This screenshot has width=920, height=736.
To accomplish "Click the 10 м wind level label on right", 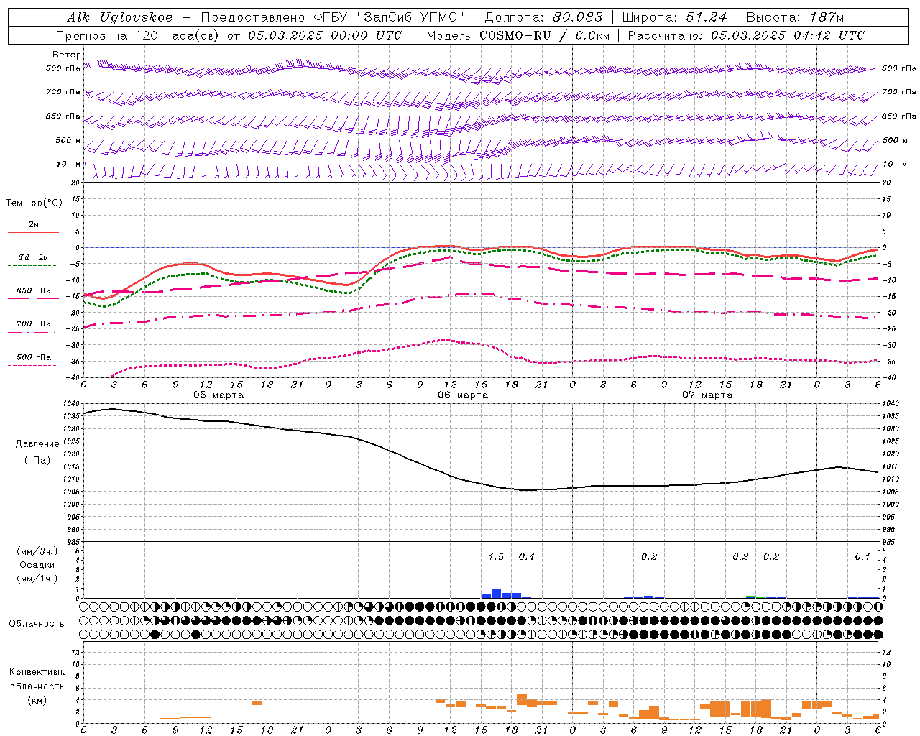I will [895, 165].
